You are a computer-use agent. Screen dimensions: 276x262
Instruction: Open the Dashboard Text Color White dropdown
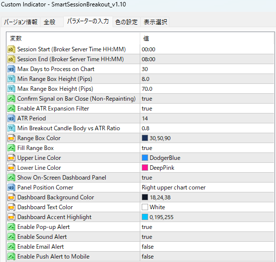207,207
